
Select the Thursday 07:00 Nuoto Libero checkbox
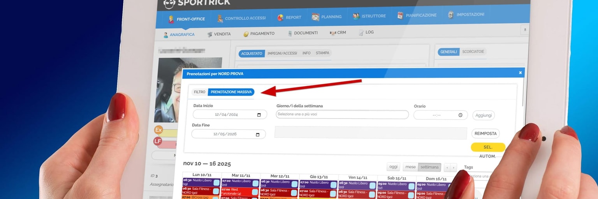coord(333,184)
